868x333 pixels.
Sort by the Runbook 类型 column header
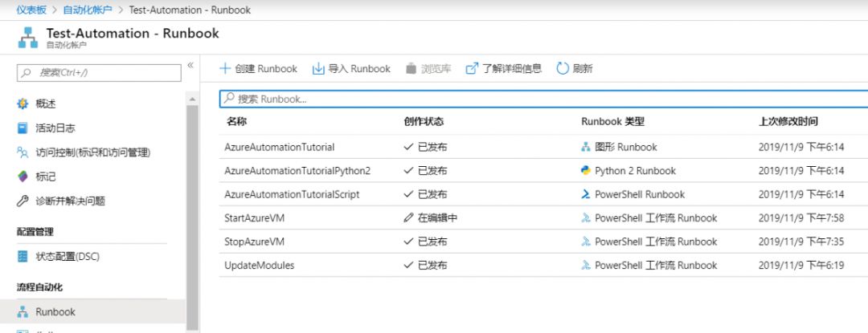tap(612, 121)
